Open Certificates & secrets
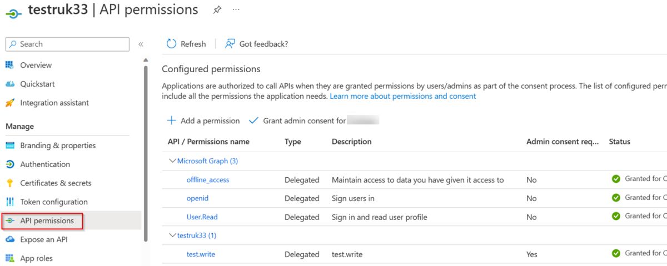Screen dimensions: 667x266 point(56,183)
